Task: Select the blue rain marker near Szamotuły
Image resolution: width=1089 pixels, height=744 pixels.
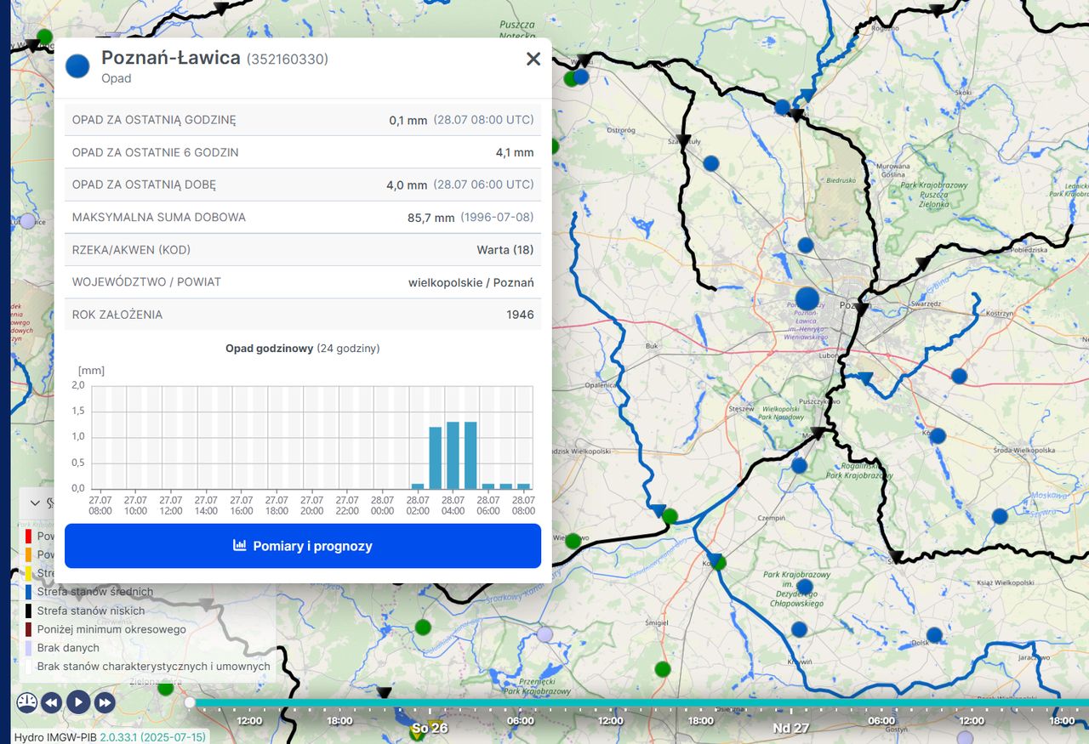Action: point(711,163)
